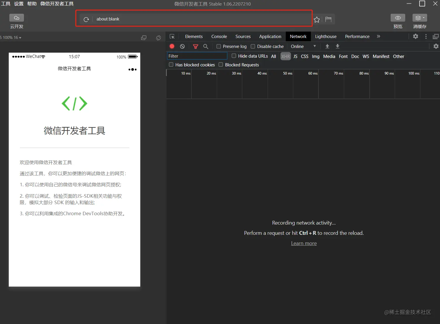This screenshot has height=324, width=440.
Task: Filter by Img requests
Action: 316,56
